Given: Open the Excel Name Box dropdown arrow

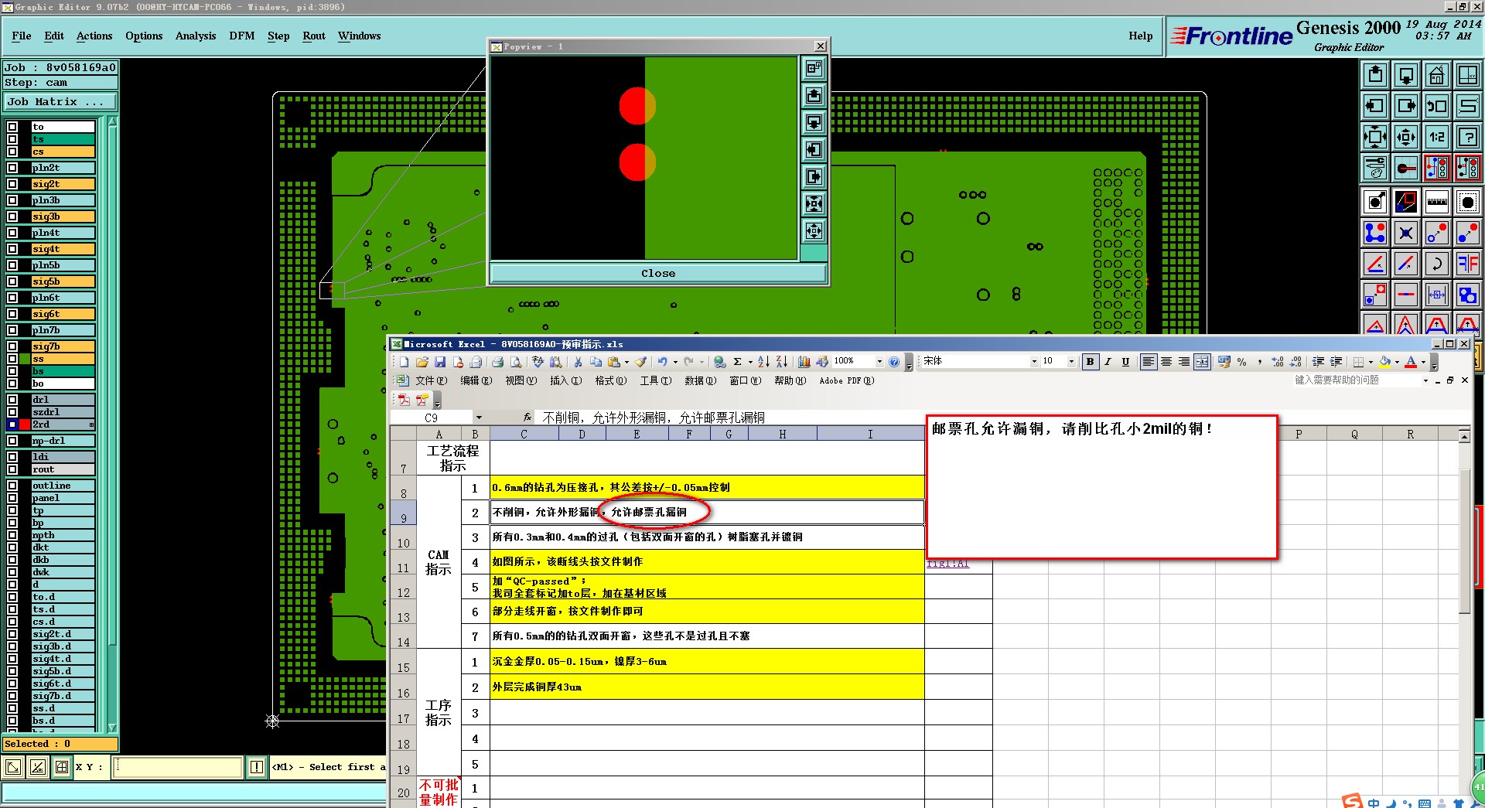Looking at the screenshot, I should [479, 418].
